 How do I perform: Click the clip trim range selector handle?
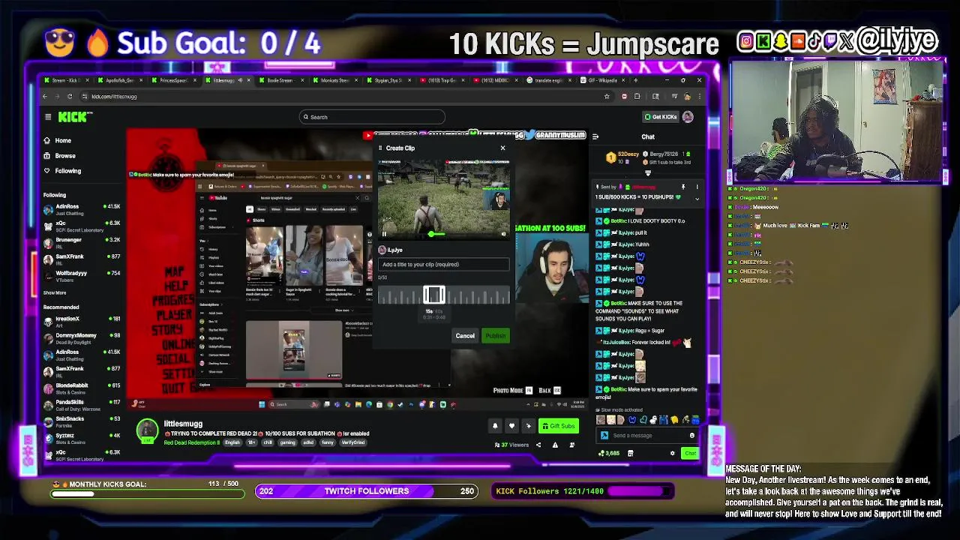click(x=433, y=295)
